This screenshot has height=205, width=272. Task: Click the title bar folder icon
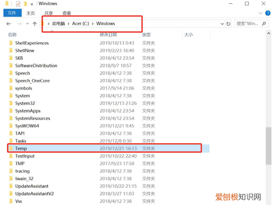coord(7,3)
